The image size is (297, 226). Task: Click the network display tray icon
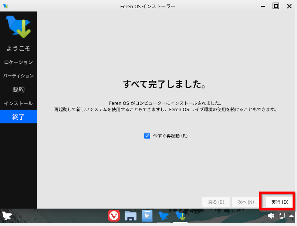pyautogui.click(x=282, y=216)
